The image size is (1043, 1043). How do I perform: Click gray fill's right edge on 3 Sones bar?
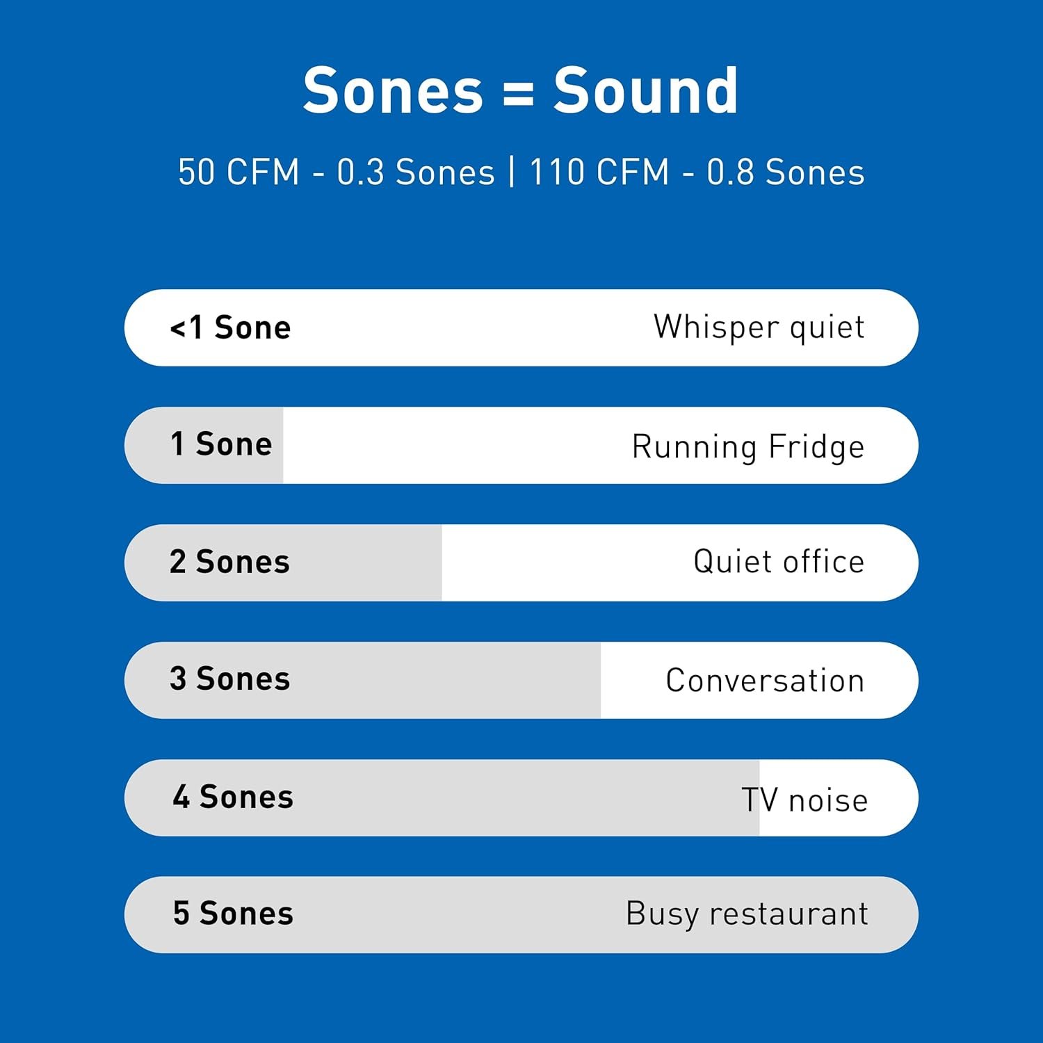point(599,680)
